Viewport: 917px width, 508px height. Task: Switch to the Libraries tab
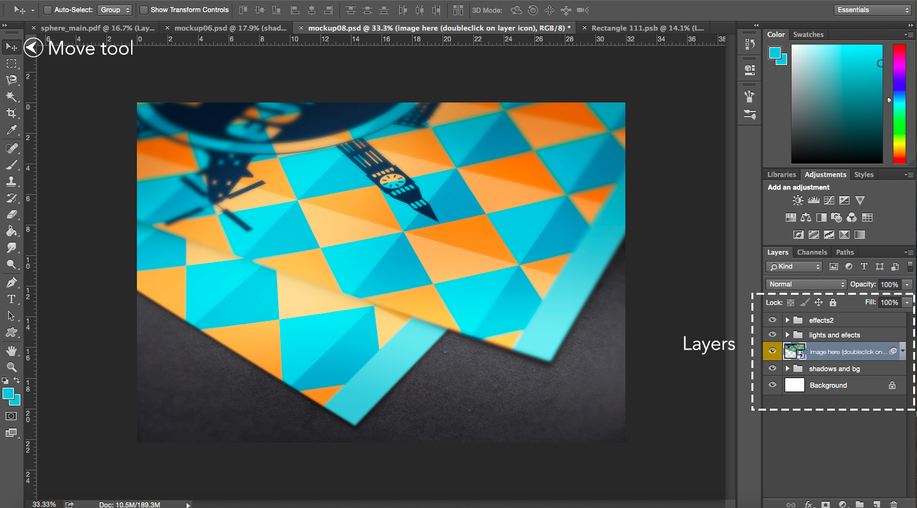click(x=781, y=174)
